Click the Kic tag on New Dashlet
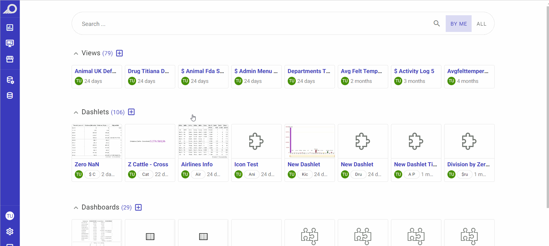The image size is (549, 246). 305,174
